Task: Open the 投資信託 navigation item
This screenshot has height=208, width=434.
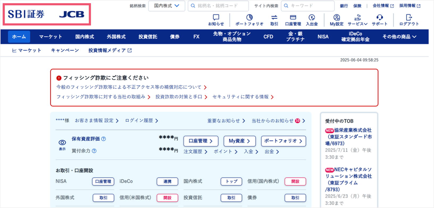Action: [x=148, y=37]
